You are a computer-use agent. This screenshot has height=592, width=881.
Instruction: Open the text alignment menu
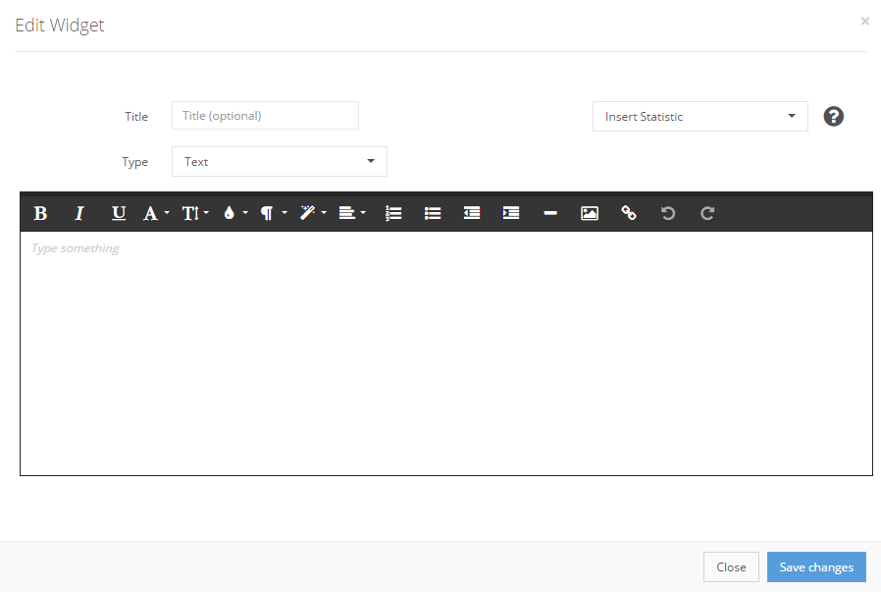352,213
